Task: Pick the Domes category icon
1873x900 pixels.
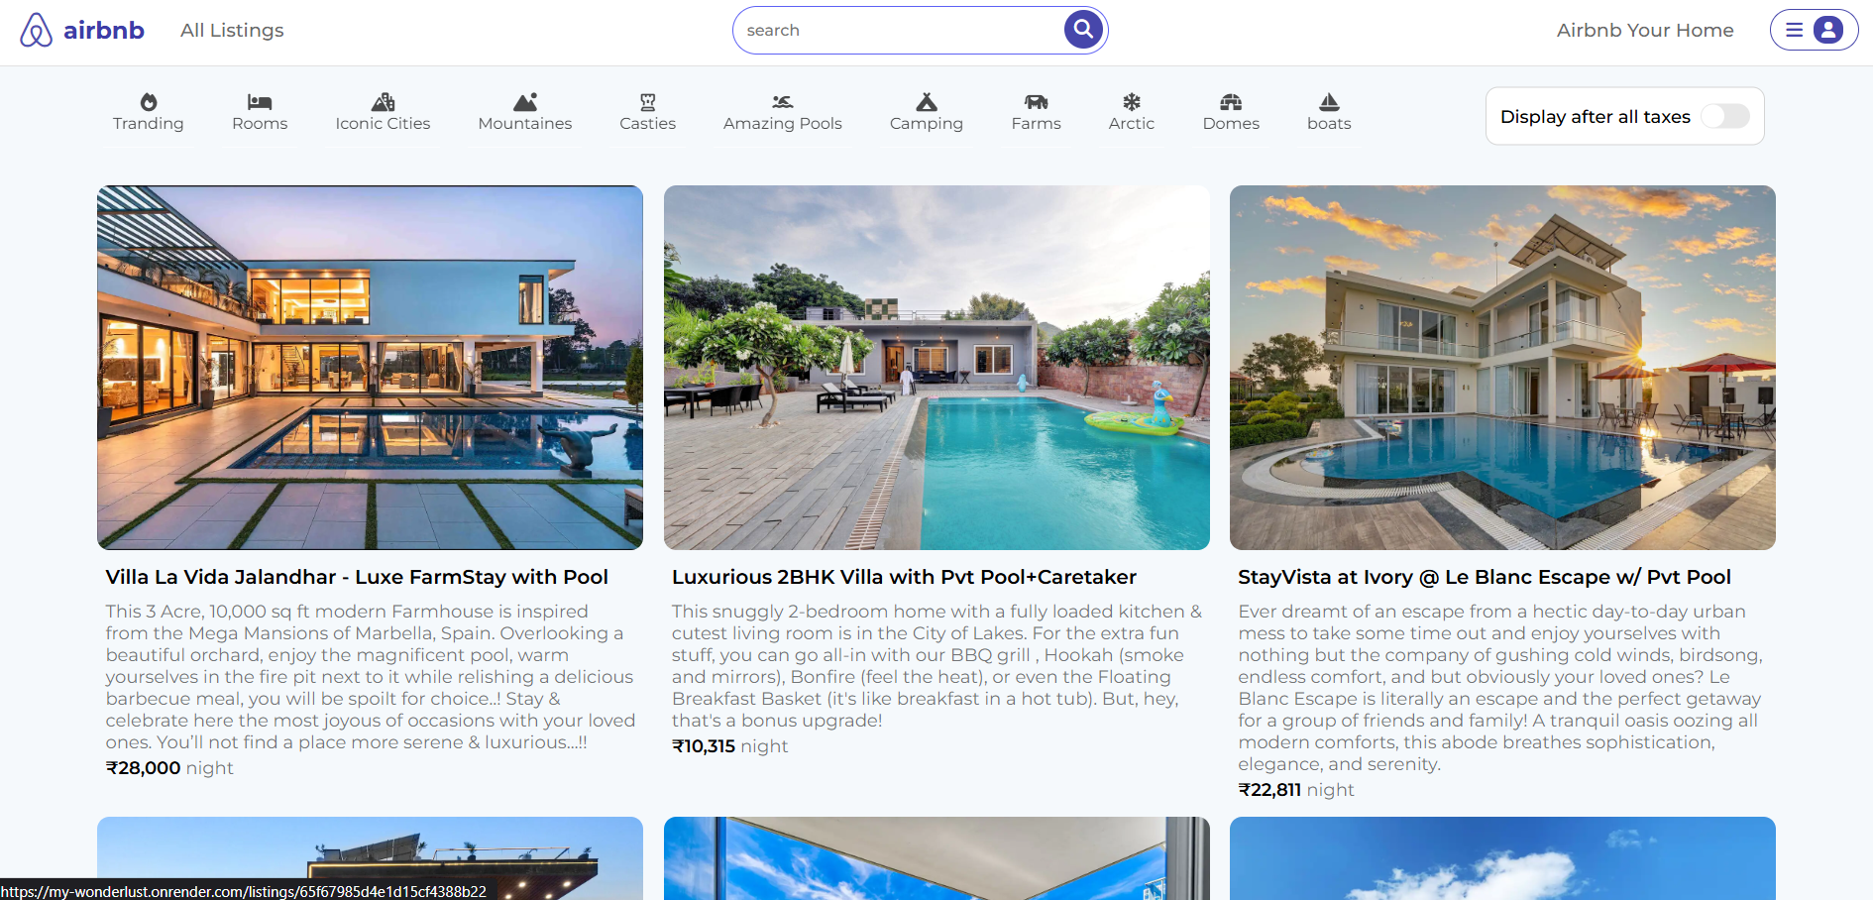Action: click(x=1231, y=102)
